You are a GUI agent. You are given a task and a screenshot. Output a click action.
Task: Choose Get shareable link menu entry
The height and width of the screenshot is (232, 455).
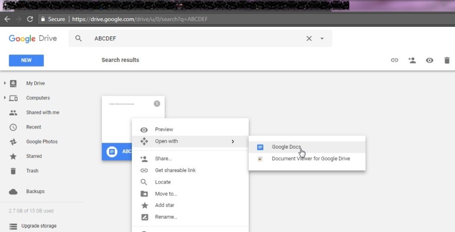tap(191, 170)
